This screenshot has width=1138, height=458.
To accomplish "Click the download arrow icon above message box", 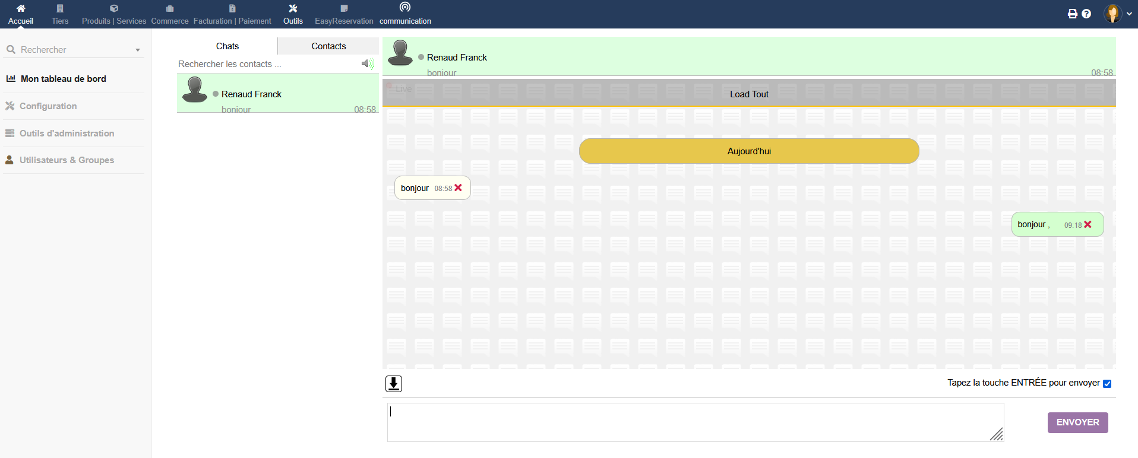I will pyautogui.click(x=394, y=384).
